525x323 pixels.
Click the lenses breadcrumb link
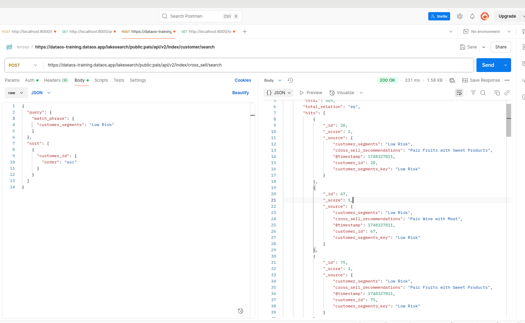point(23,47)
